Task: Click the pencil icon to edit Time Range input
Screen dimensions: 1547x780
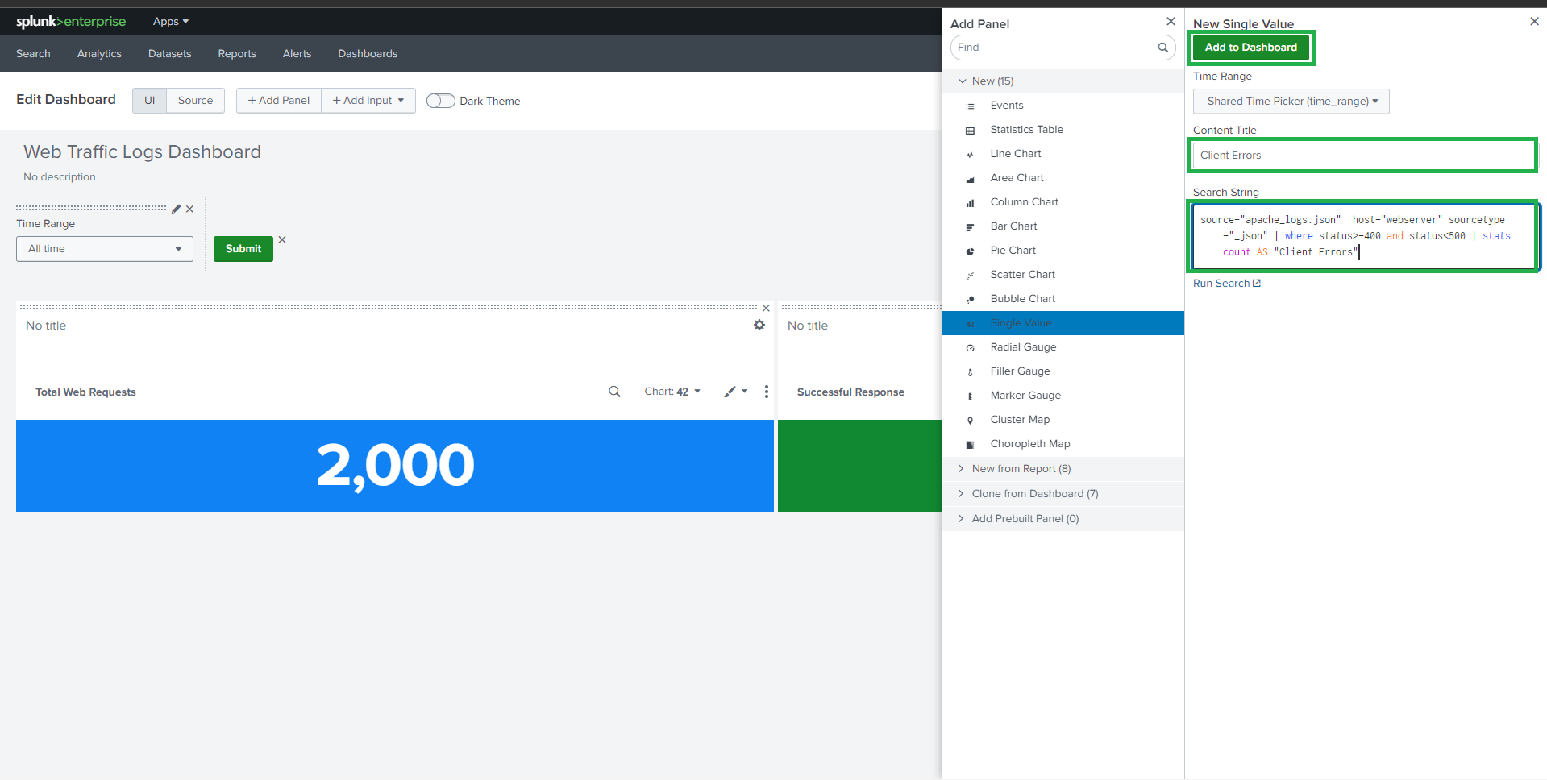Action: tap(176, 209)
